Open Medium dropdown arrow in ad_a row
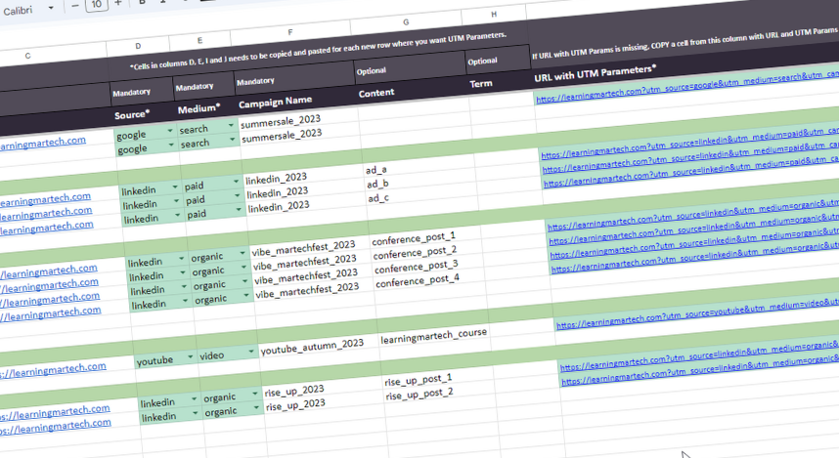Viewport: 839px width, 458px height. click(236, 182)
